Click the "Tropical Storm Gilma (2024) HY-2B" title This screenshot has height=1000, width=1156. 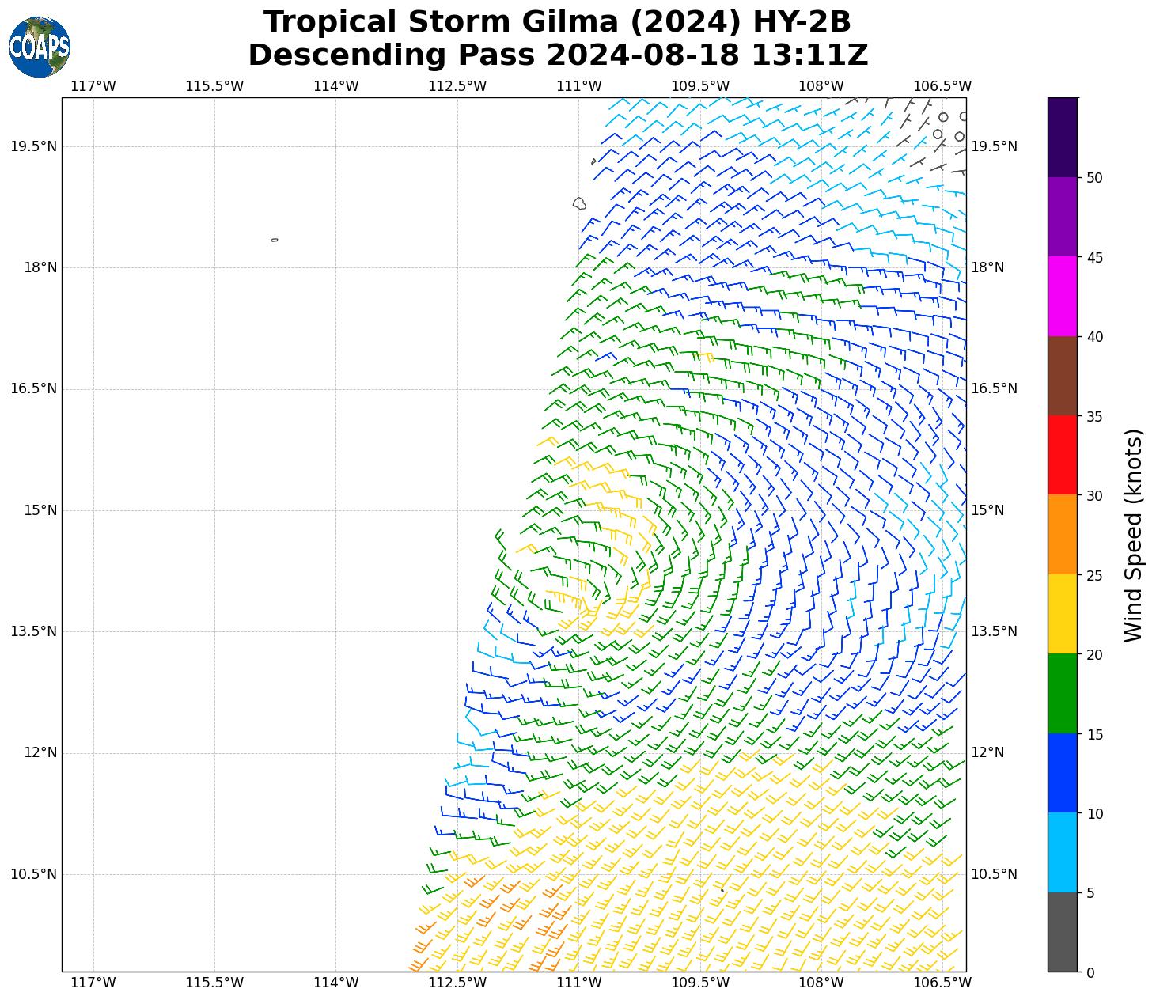click(557, 22)
